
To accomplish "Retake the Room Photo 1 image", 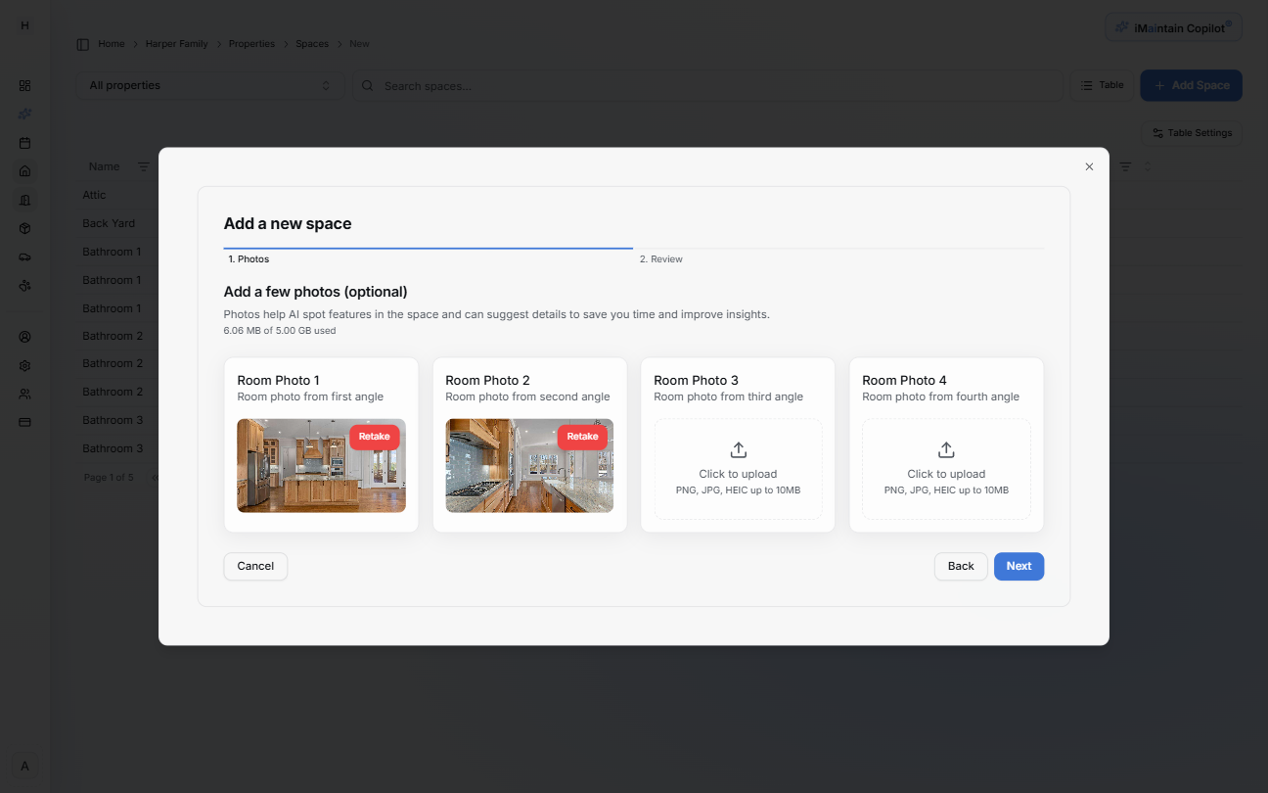I will [375, 436].
